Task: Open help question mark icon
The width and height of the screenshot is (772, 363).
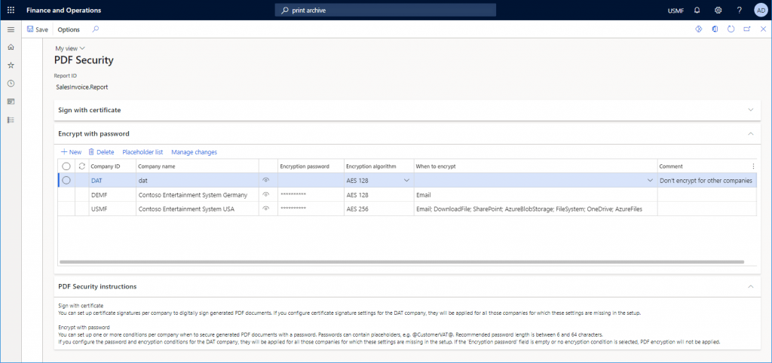Action: (x=739, y=10)
